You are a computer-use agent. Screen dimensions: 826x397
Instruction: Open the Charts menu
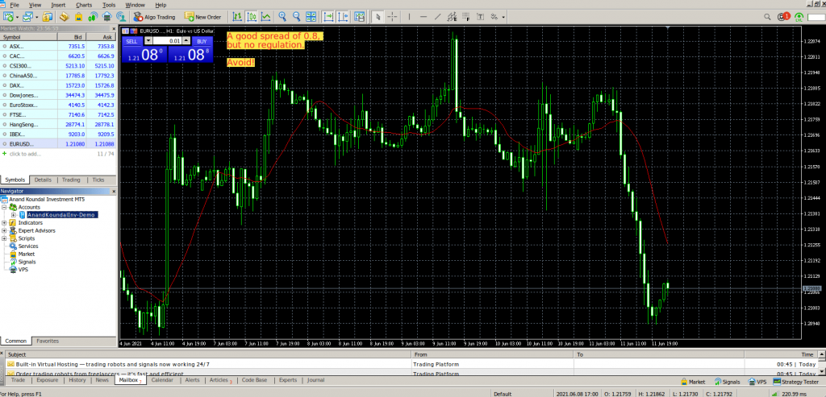point(83,5)
